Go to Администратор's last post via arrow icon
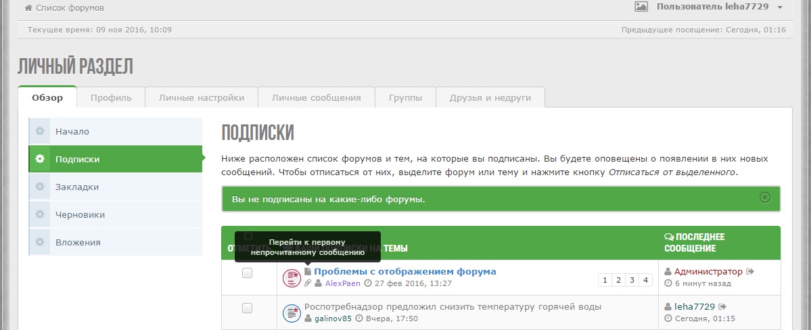The width and height of the screenshot is (811, 330). 750,272
